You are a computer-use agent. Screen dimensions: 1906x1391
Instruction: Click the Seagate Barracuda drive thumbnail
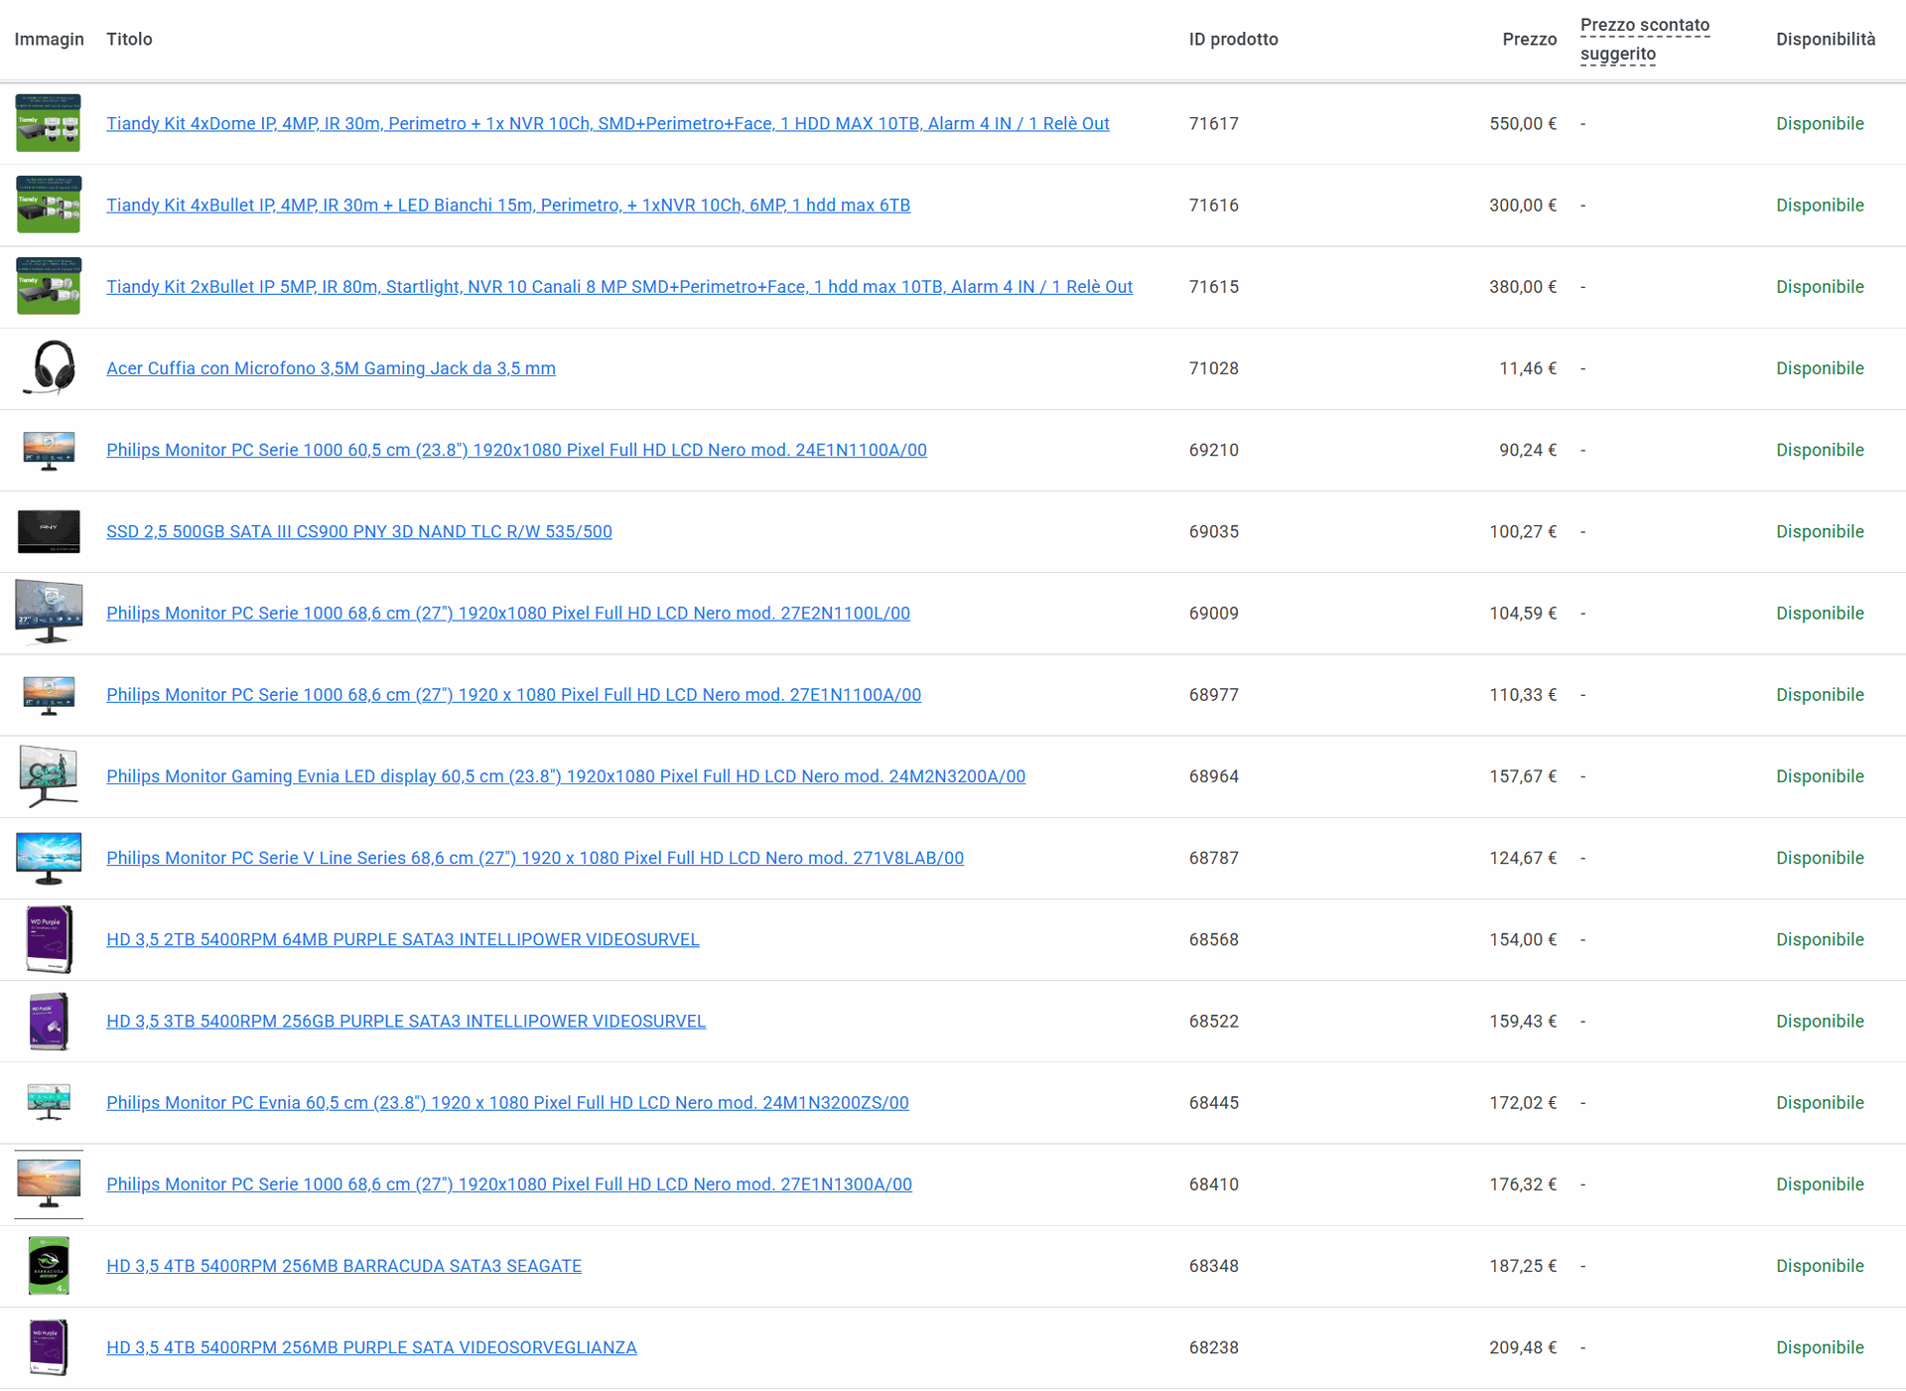click(48, 1265)
